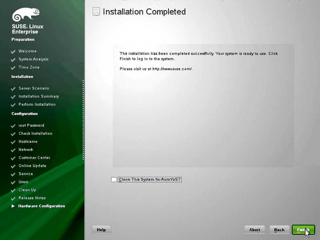Select the Users step label
Viewport: 320px width, 240px height.
click(23, 182)
